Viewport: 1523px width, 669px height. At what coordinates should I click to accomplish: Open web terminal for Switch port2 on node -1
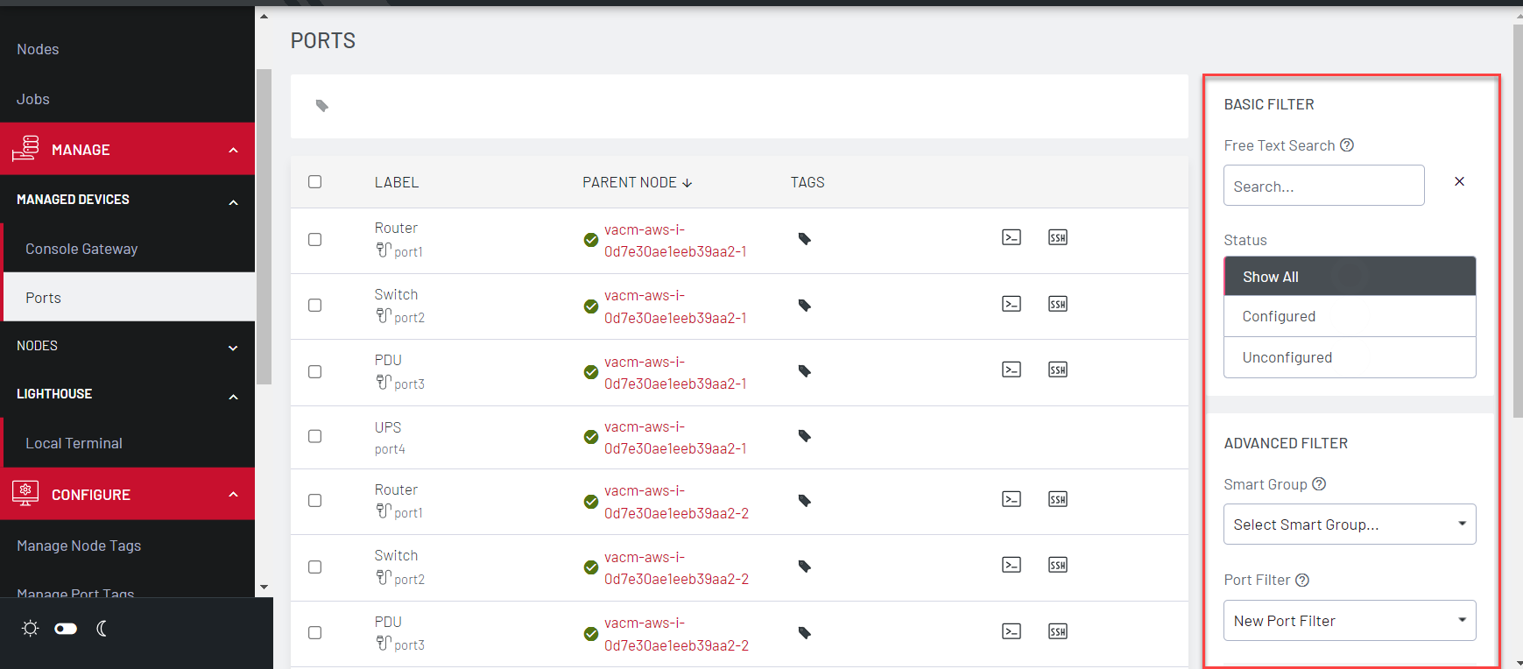(x=1012, y=304)
